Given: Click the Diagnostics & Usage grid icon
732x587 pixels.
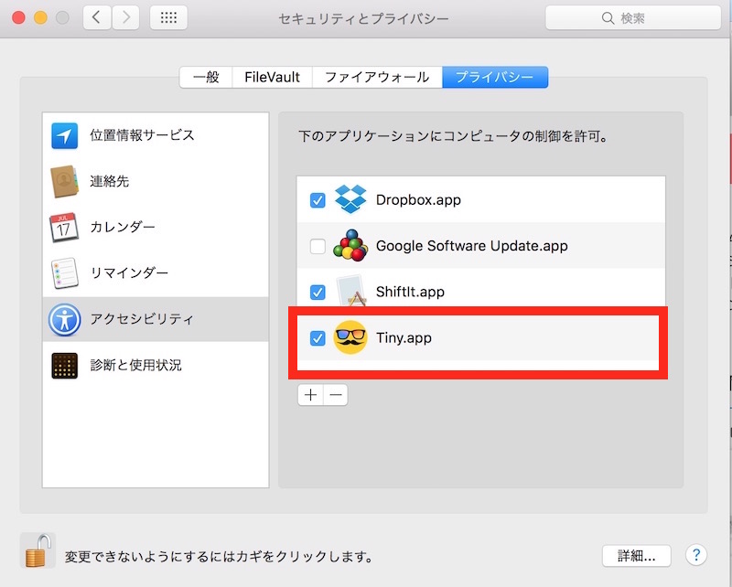Looking at the screenshot, I should [x=64, y=366].
